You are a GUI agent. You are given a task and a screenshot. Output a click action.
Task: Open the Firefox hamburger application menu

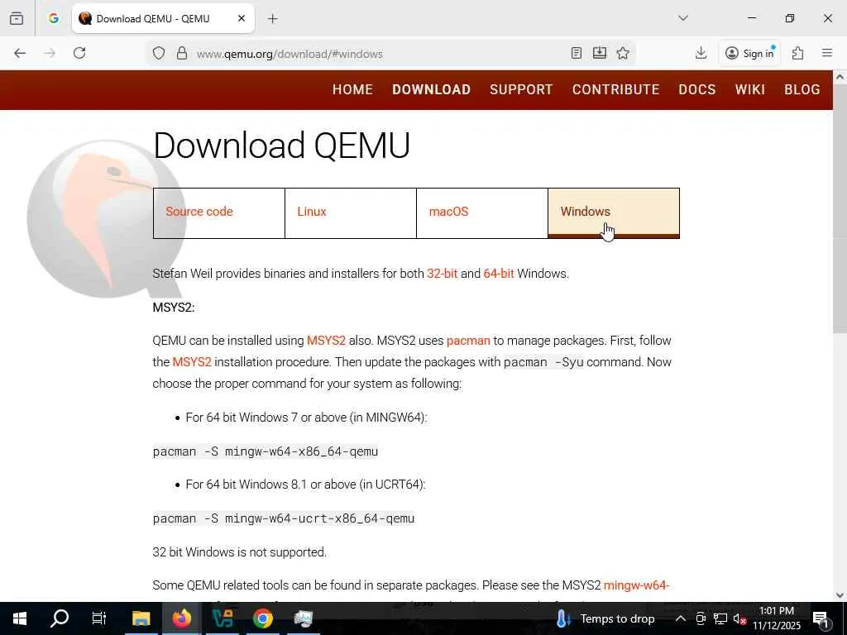point(827,53)
